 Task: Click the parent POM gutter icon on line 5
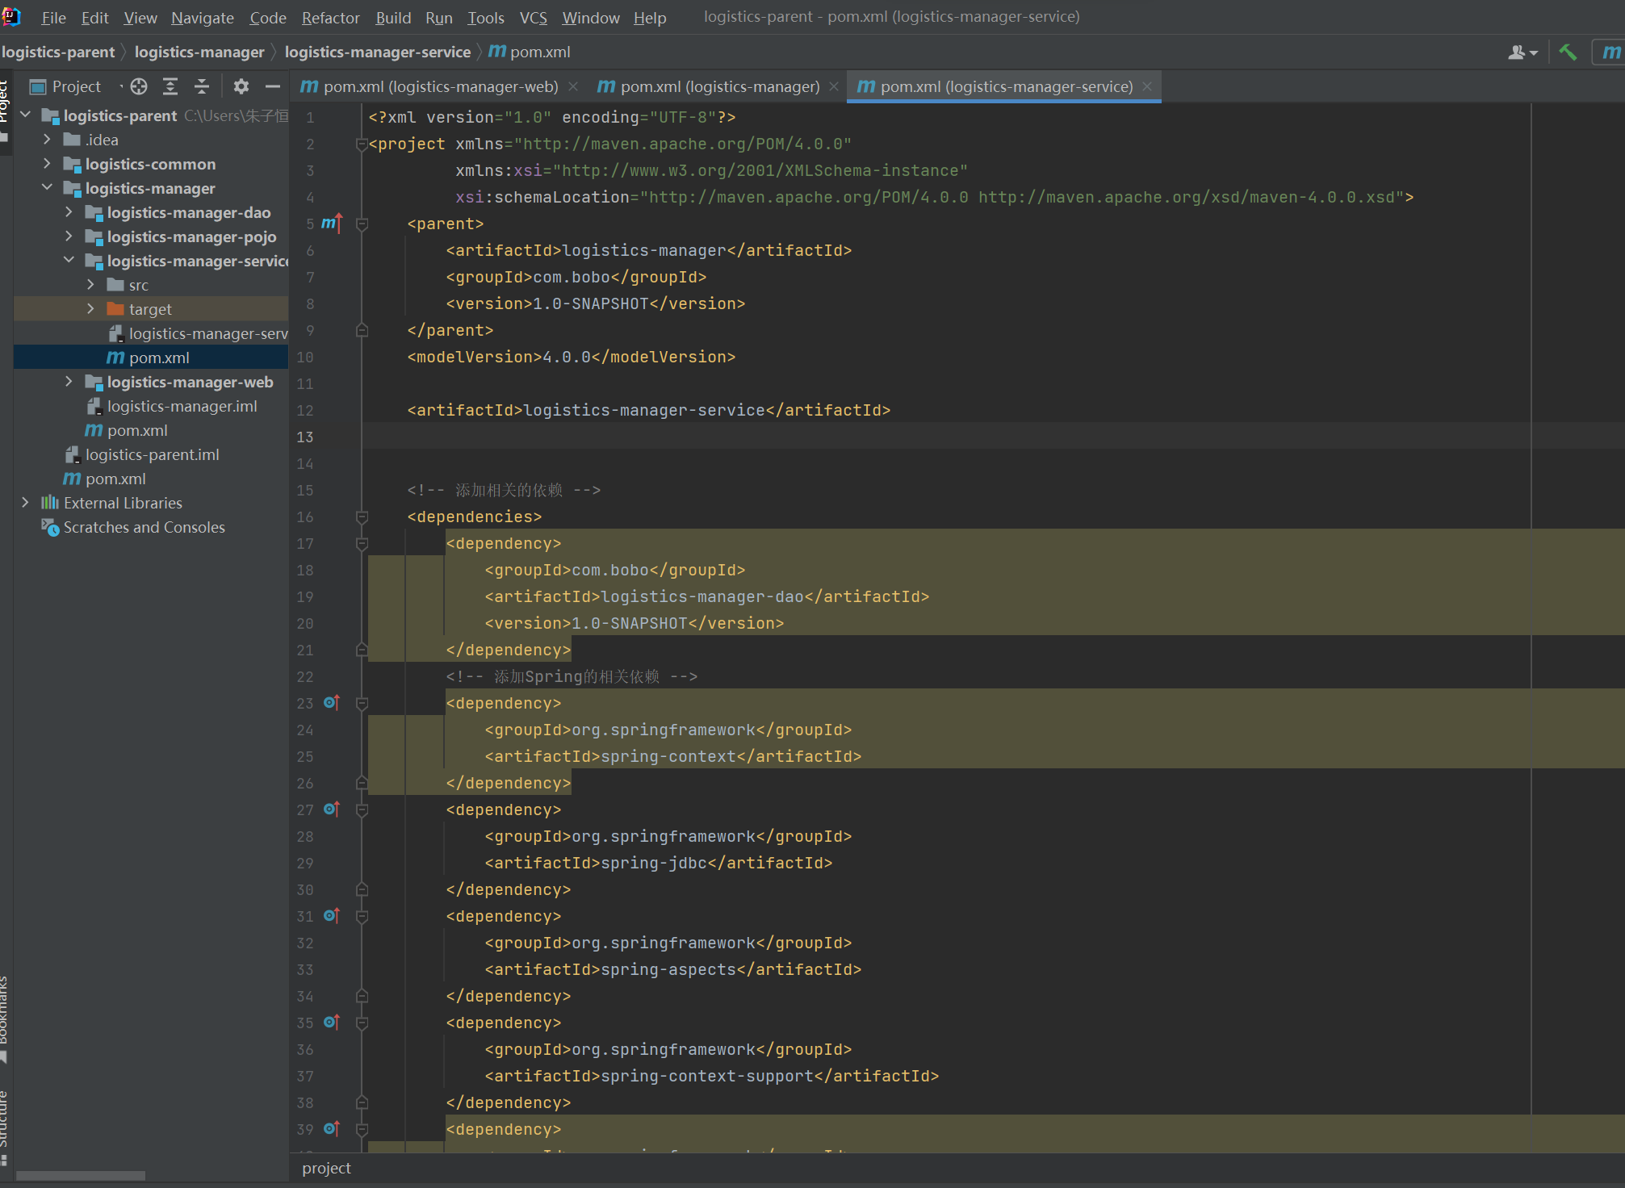331,224
